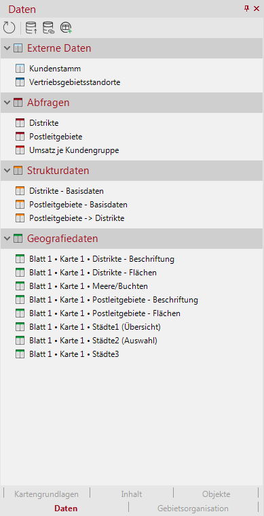The image size is (264, 516).
Task: Collapse the Geografiedaten section
Action: [x=7, y=239]
